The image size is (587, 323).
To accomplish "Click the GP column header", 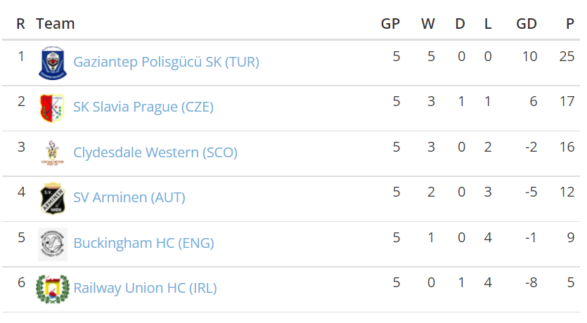I will point(390,24).
